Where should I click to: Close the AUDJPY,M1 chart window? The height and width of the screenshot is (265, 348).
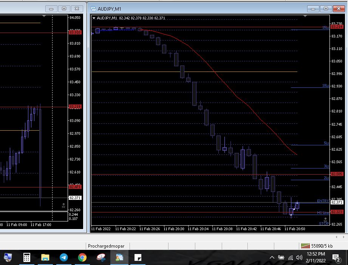tap(339, 9)
